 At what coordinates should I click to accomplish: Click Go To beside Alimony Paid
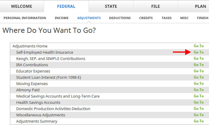199,90
